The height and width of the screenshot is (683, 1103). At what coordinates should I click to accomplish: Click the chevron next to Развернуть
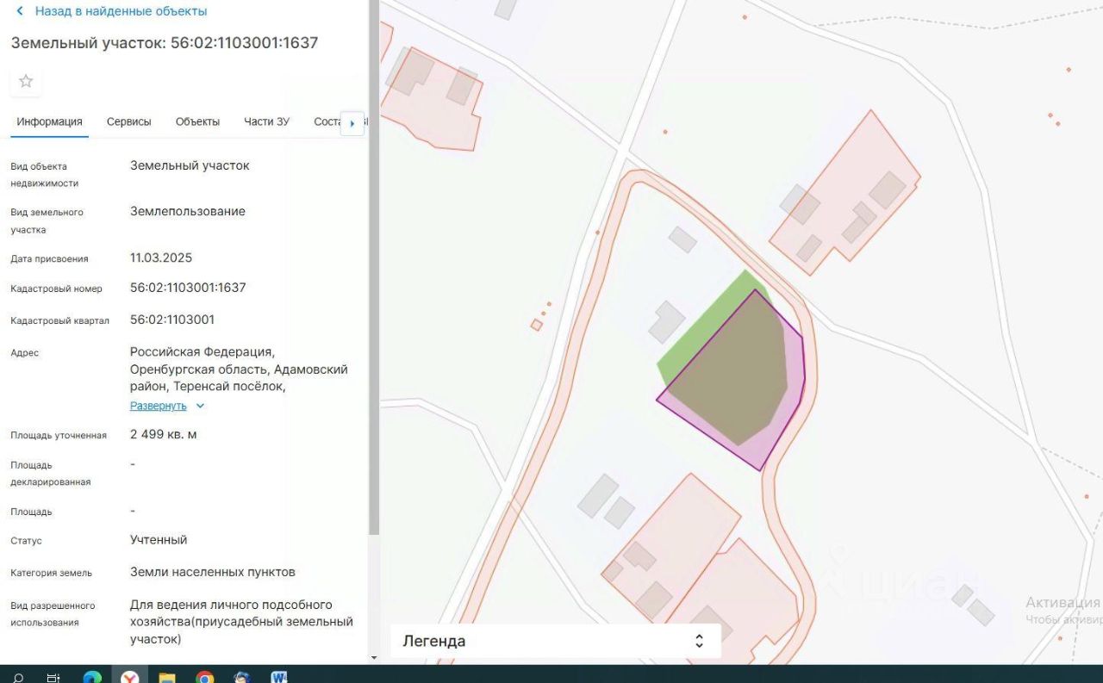click(x=200, y=406)
